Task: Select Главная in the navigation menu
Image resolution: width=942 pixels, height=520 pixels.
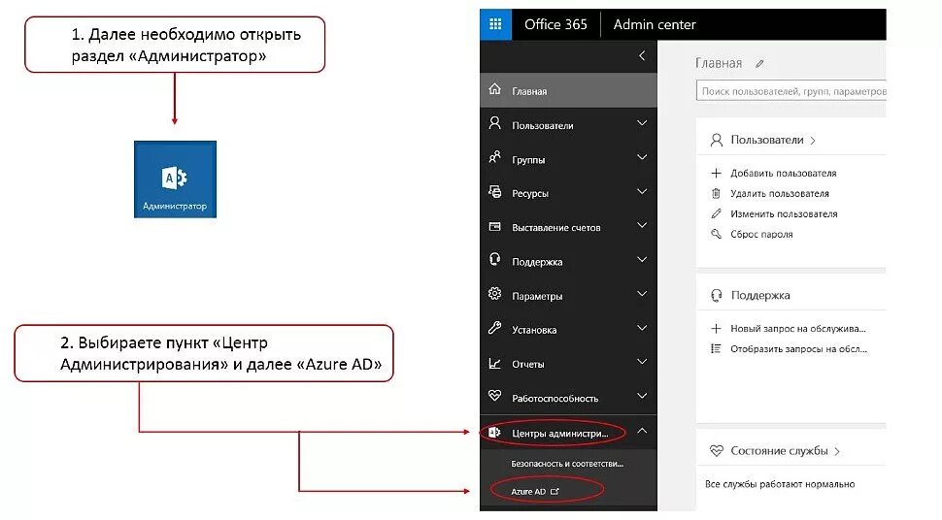Action: click(568, 90)
